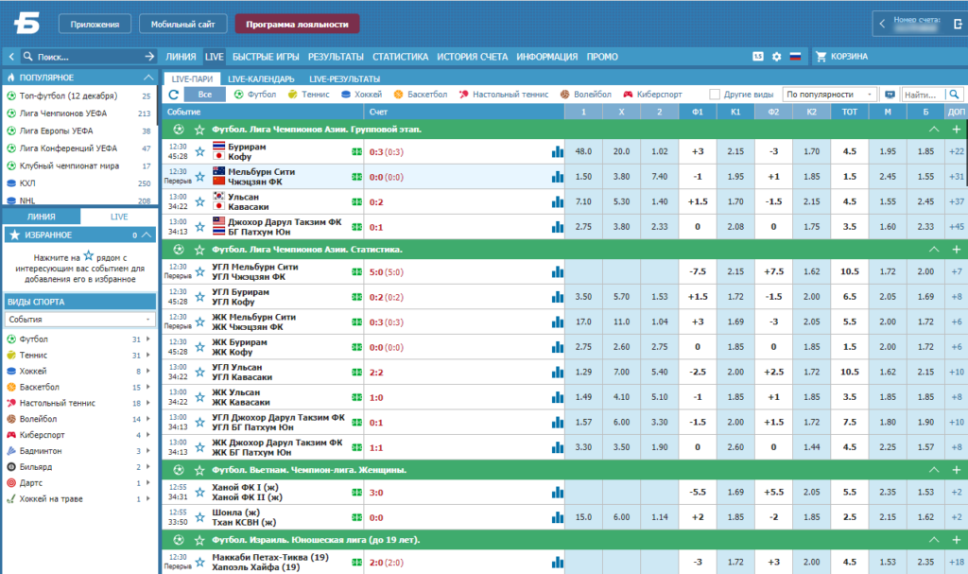Viewport: 968px width, 574px height.
Task: Click live broadcast icon for Мельбурн Сити – Чжэцзян ФК
Action: coord(356,177)
